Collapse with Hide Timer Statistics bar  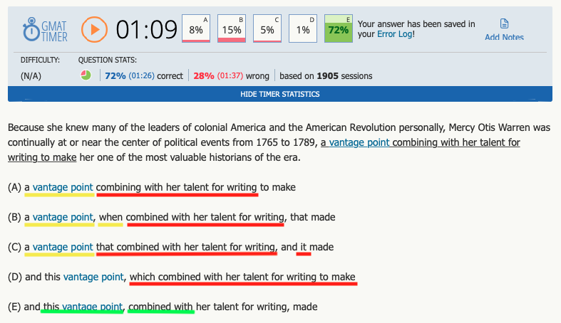279,94
